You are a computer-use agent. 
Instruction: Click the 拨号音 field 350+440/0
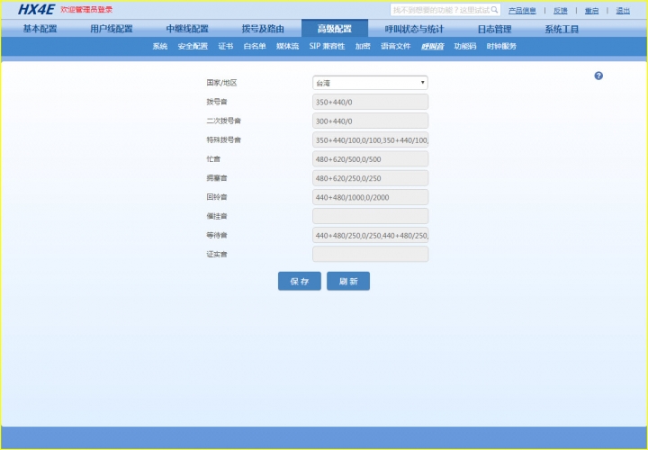370,102
